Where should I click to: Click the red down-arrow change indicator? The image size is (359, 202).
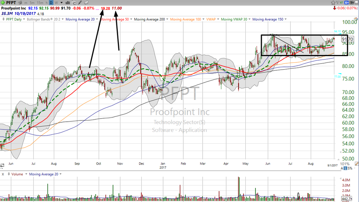[x=334, y=8]
